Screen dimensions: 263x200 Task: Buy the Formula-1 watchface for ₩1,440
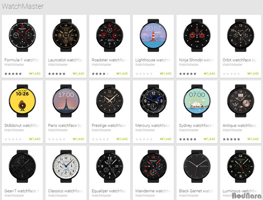pos(35,74)
